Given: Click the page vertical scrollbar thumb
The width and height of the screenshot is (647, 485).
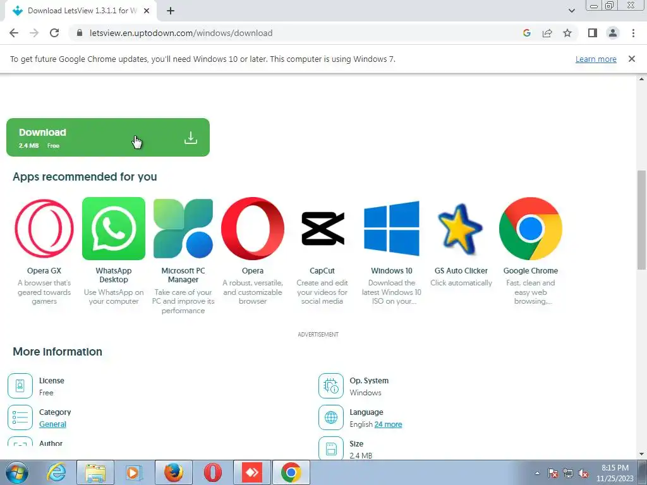Looking at the screenshot, I should tap(641, 220).
